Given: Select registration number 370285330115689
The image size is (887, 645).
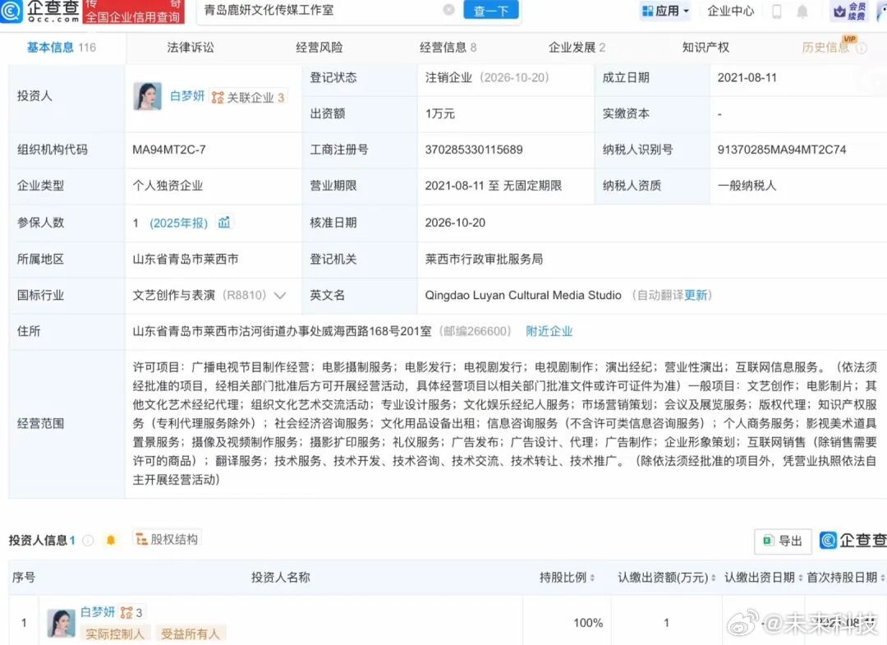Looking at the screenshot, I should click(x=474, y=150).
